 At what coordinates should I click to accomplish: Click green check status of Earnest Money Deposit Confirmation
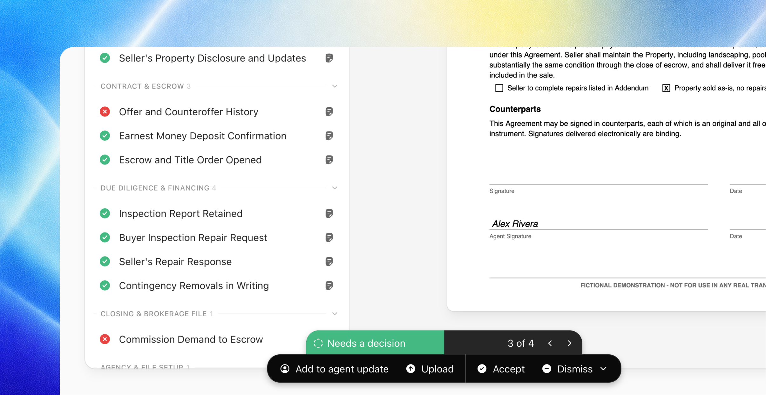105,136
